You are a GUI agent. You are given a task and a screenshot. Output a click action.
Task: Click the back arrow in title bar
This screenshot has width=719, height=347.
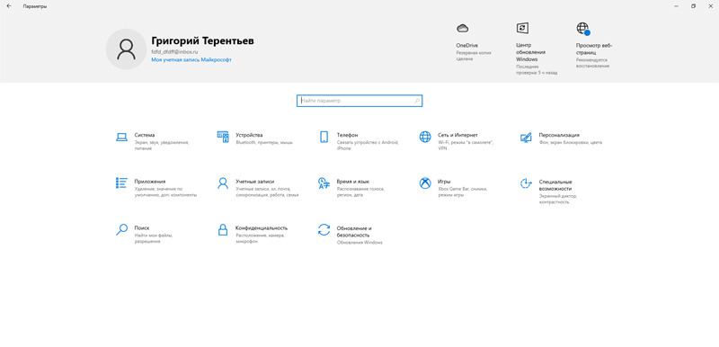pos(9,6)
